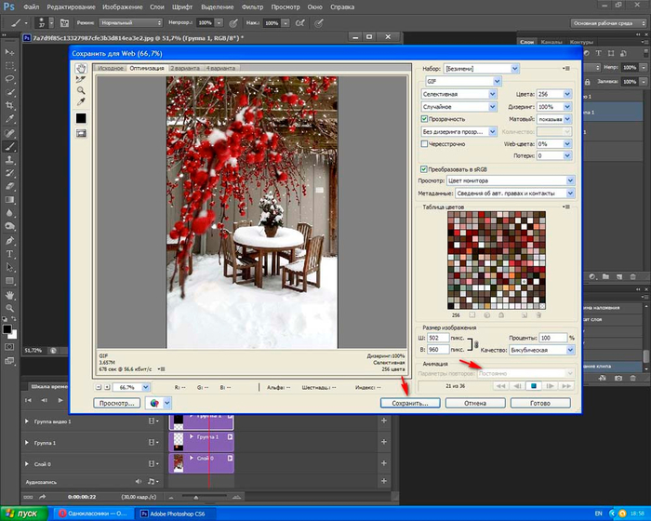Select the Zoom tool in Save for Web dialog
Image resolution: width=651 pixels, height=521 pixels.
(81, 90)
